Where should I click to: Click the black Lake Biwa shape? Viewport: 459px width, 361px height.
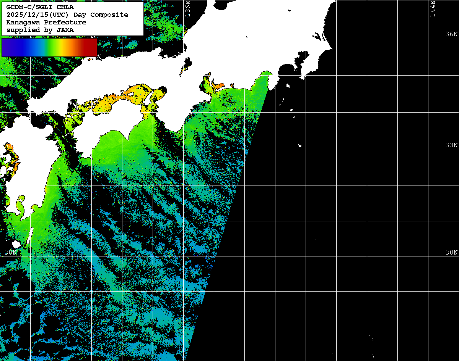pos(187,63)
